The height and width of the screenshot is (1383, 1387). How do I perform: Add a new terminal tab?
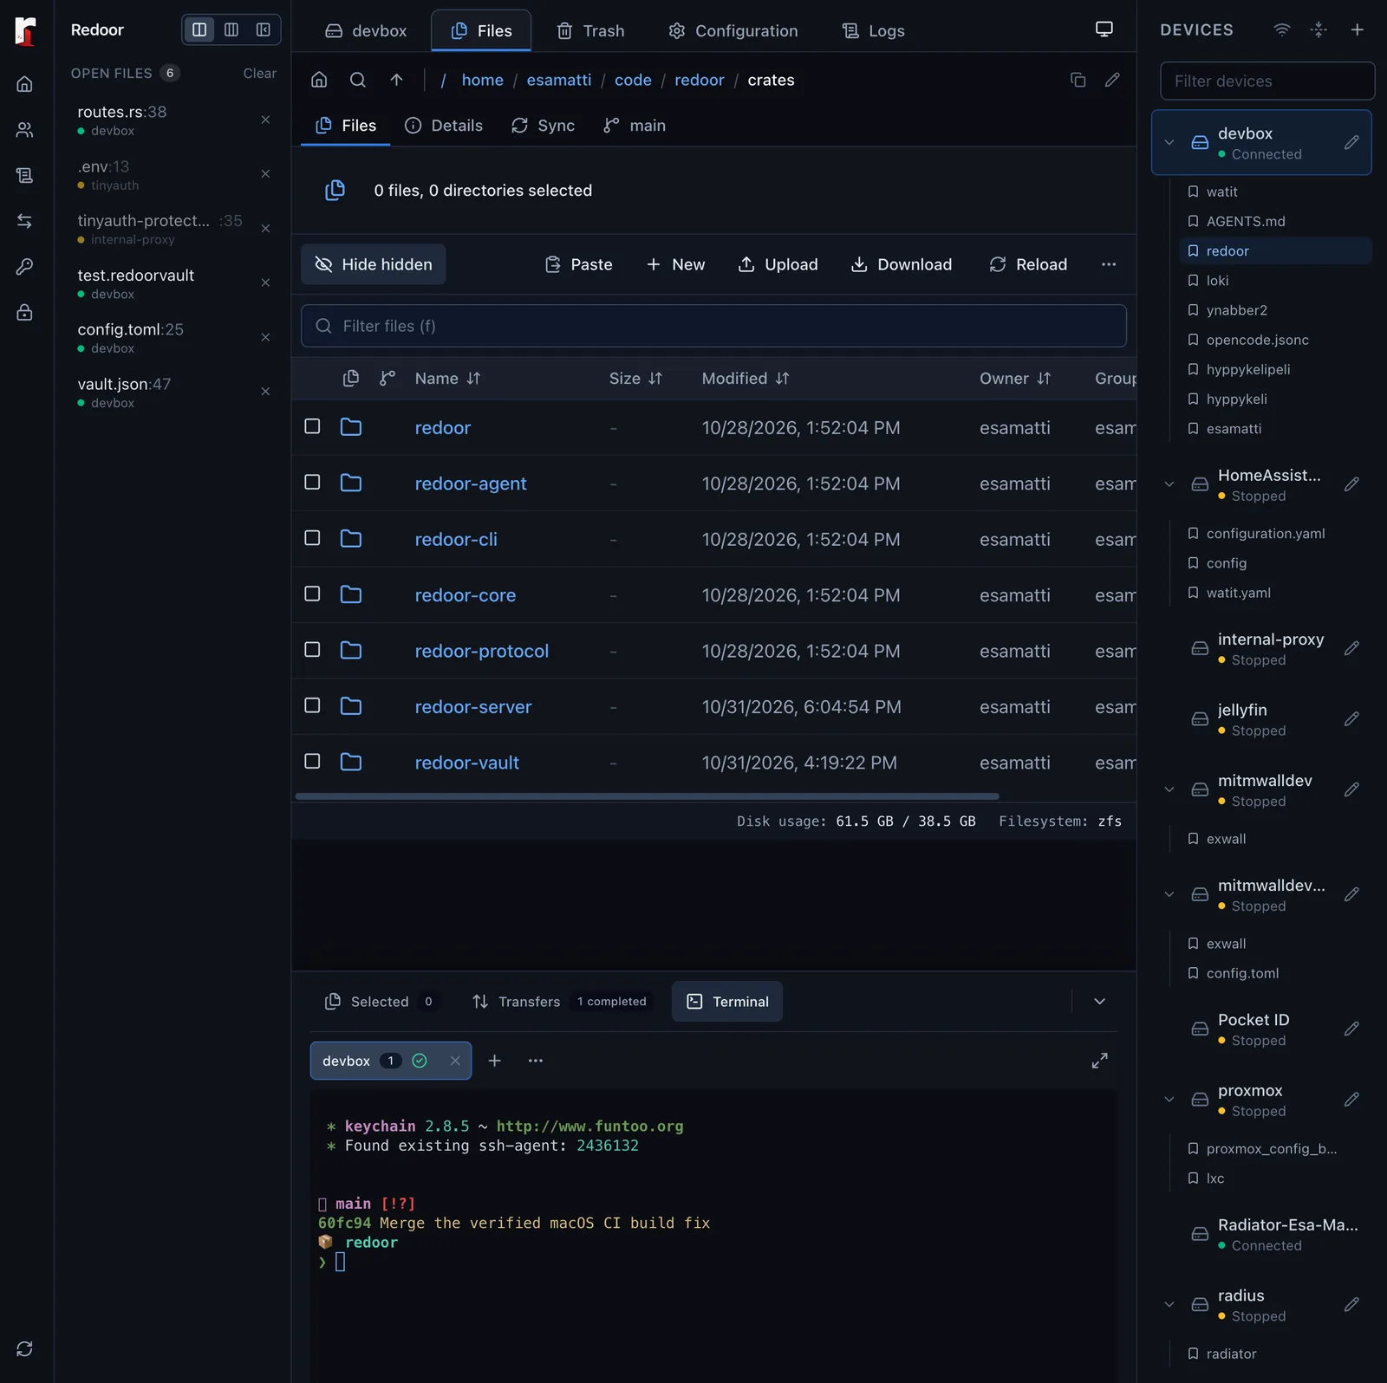(494, 1061)
